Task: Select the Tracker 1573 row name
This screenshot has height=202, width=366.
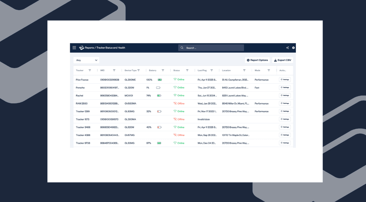Action: 83,119
